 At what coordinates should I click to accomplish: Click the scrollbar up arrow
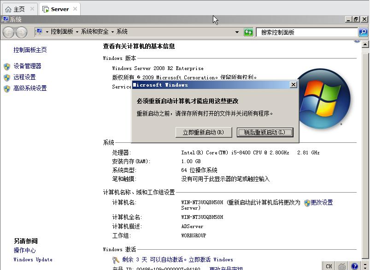365,44
